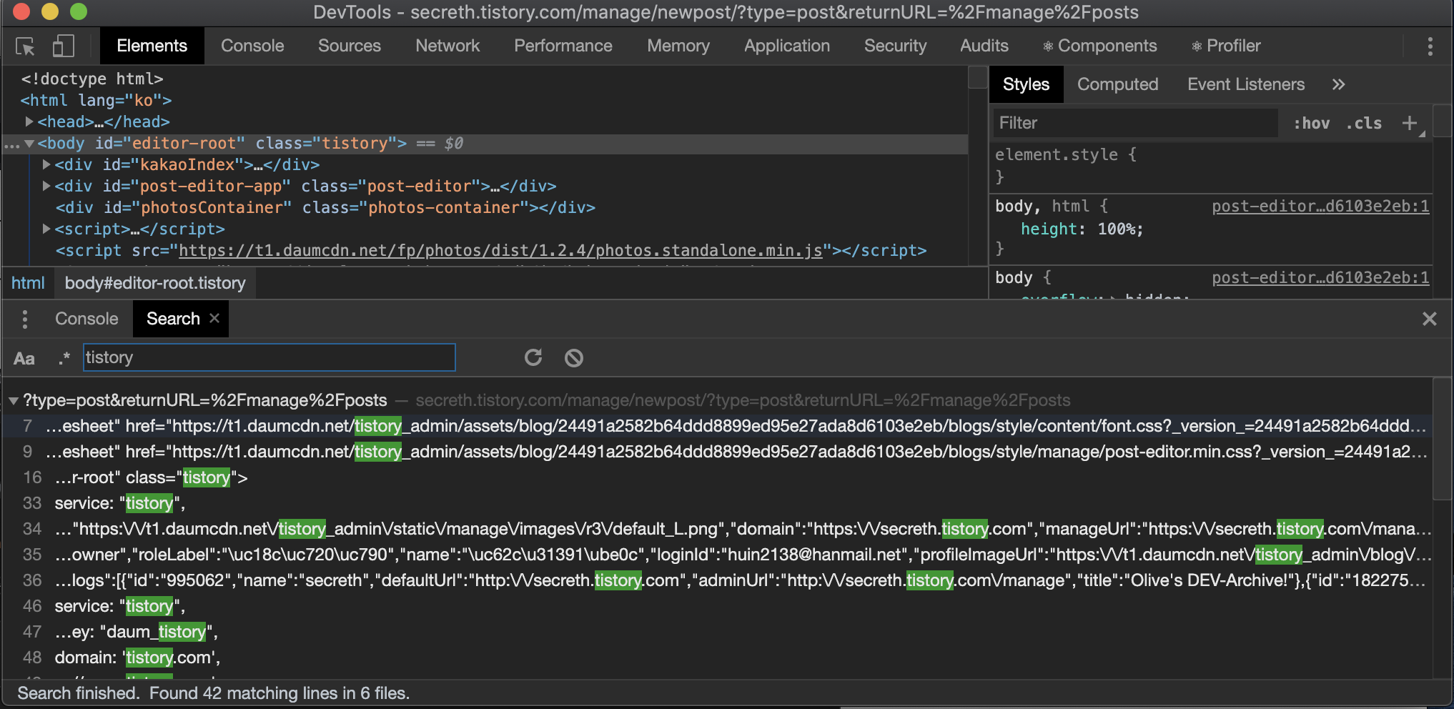Open search result line 7 font.css
The image size is (1454, 709).
[x=717, y=426]
